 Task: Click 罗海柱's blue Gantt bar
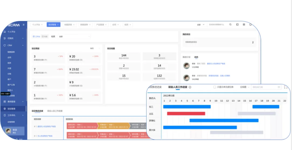point(224,120)
